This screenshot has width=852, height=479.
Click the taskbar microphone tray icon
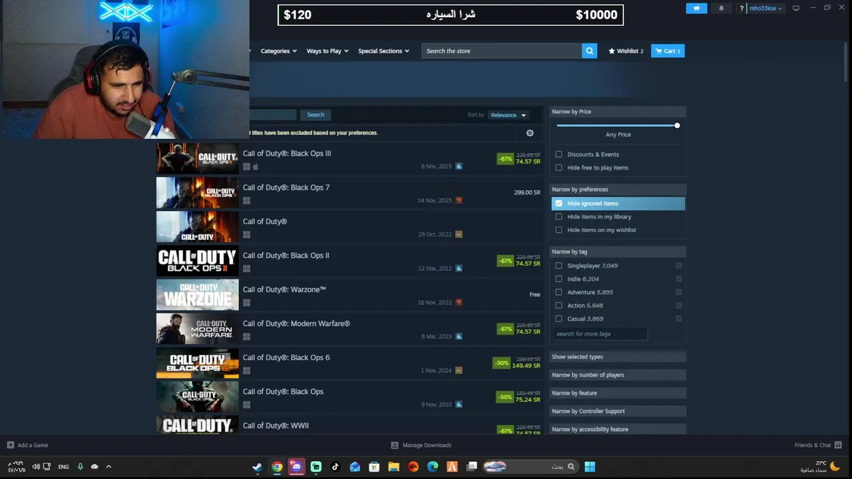click(x=80, y=466)
